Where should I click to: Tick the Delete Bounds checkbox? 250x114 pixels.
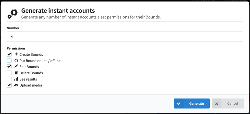pyautogui.click(x=9, y=73)
